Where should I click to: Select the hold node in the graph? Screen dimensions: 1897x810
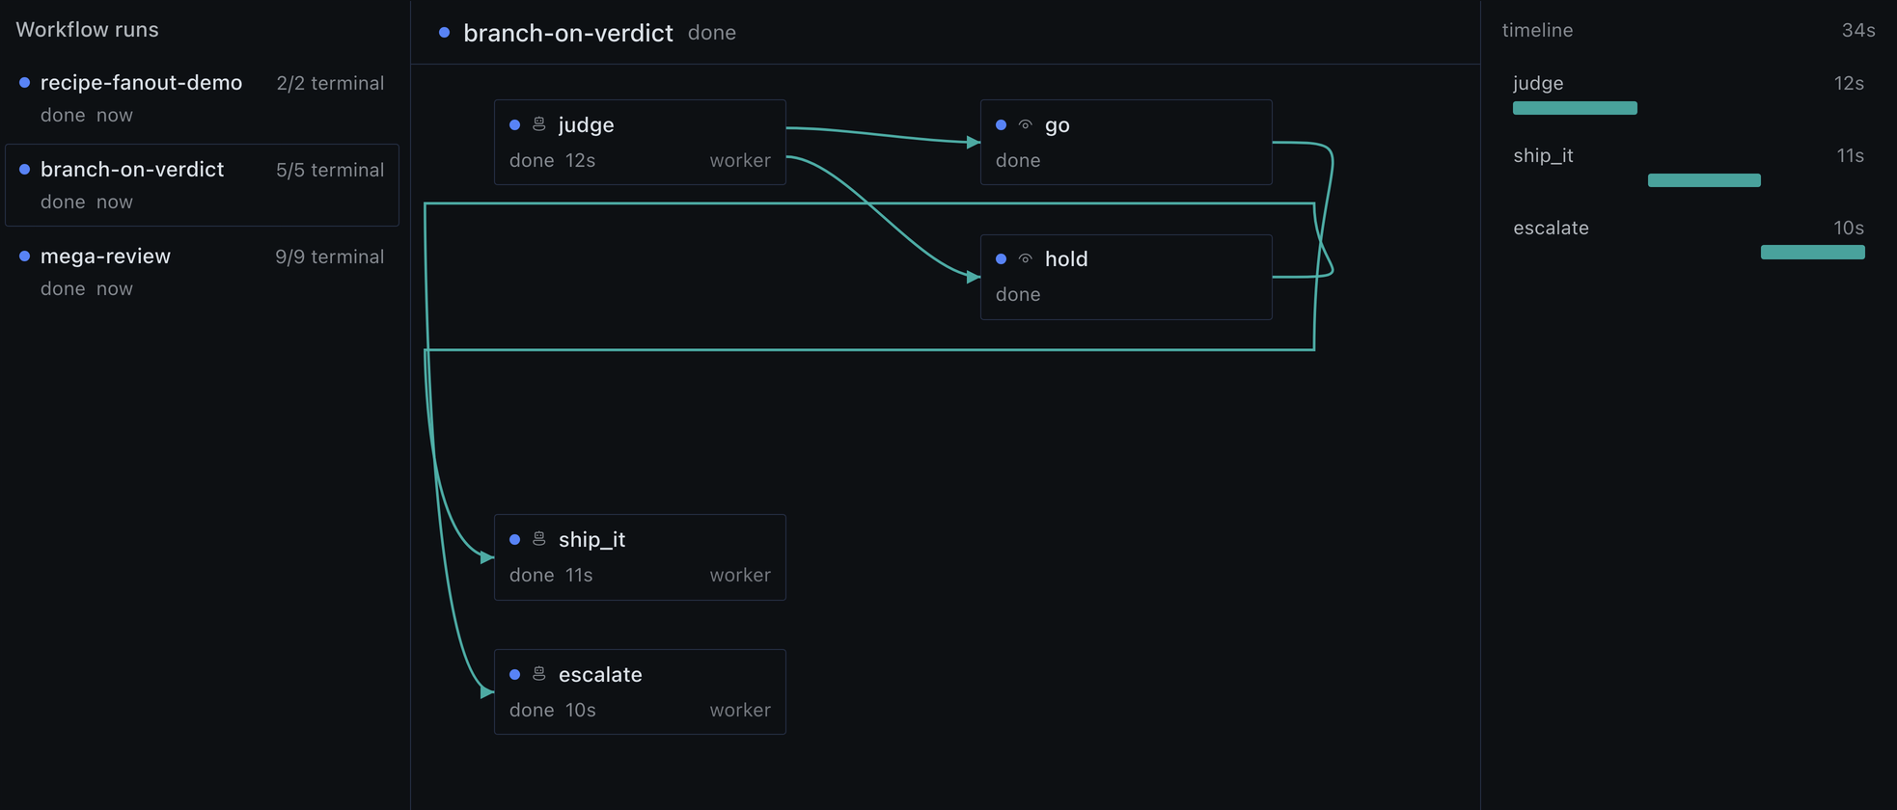click(1126, 277)
